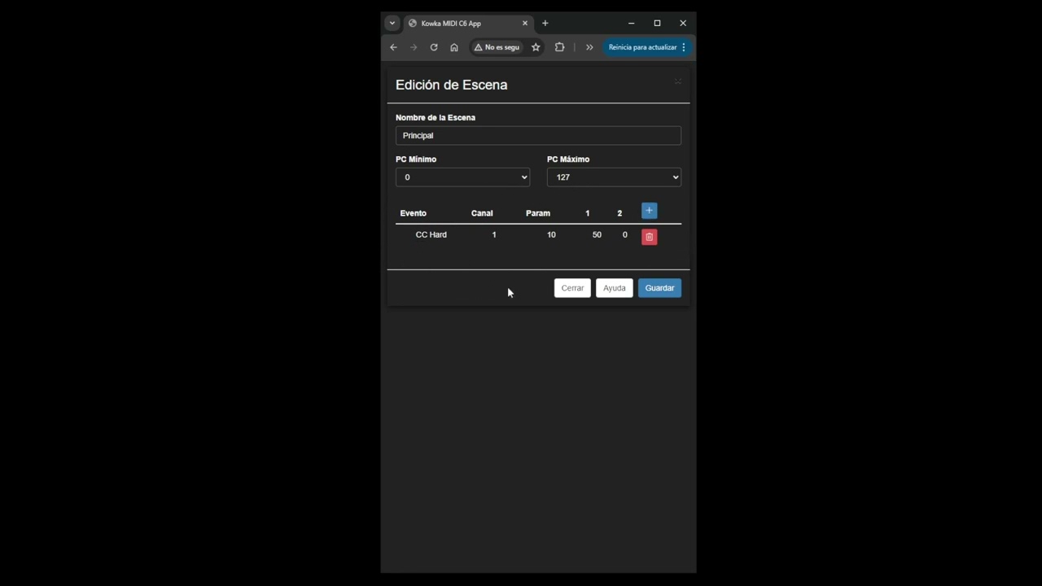Open a new browser tab
The height and width of the screenshot is (586, 1042).
[x=545, y=23]
